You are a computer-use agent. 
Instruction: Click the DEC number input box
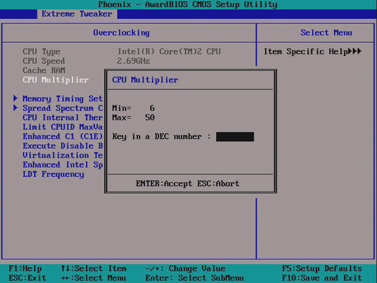coord(234,136)
